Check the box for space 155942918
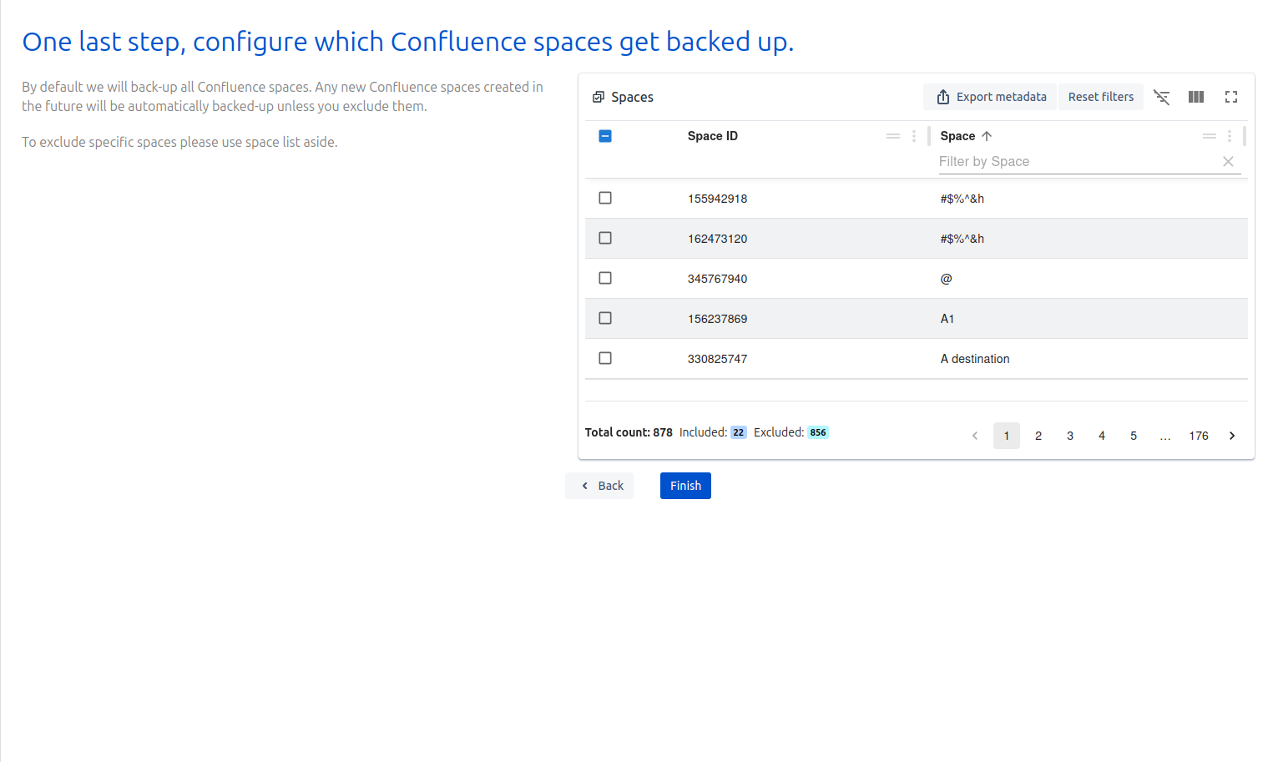1273x762 pixels. click(x=605, y=198)
